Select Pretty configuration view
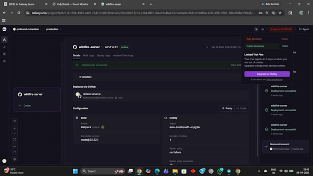 pyautogui.click(x=227, y=108)
